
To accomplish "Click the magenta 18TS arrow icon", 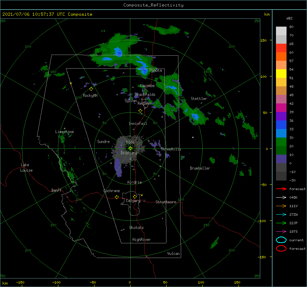I will [281, 232].
